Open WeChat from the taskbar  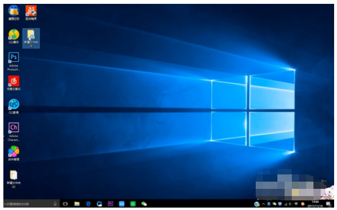(x=144, y=204)
